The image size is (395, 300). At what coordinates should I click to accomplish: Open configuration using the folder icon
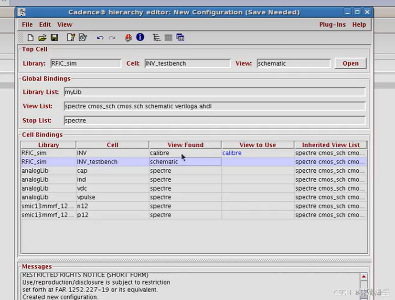pos(43,38)
